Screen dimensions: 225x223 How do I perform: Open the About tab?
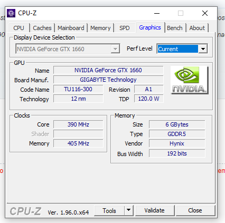pyautogui.click(x=197, y=28)
